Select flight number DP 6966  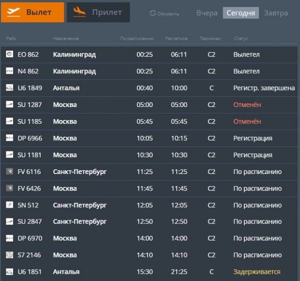pyautogui.click(x=30, y=138)
